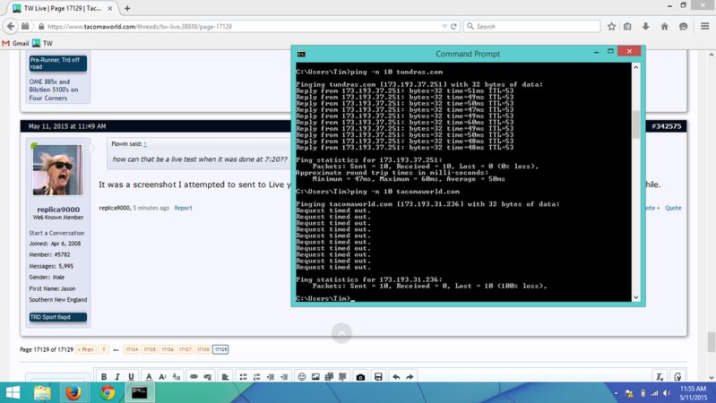Click Command Prompt system menu icon
The width and height of the screenshot is (716, 403).
(x=301, y=54)
